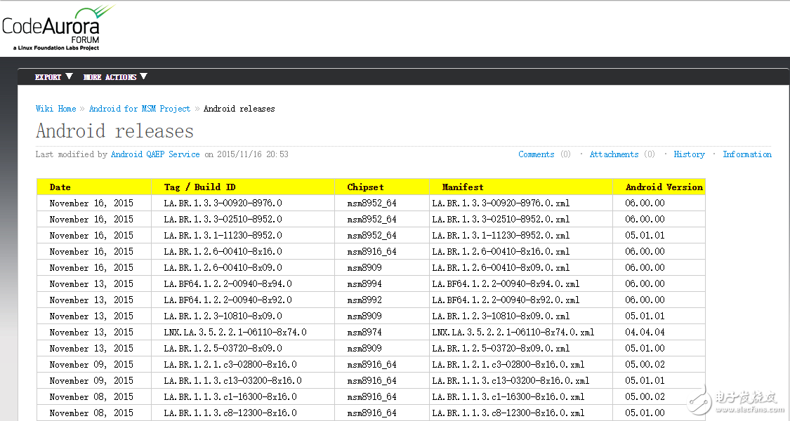790x421 pixels.
Task: Expand the More Actions menu
Action: click(x=115, y=77)
